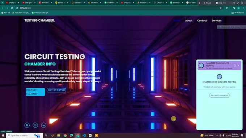Bookmark this page with the star icon
The image size is (246, 138).
tap(221, 8)
